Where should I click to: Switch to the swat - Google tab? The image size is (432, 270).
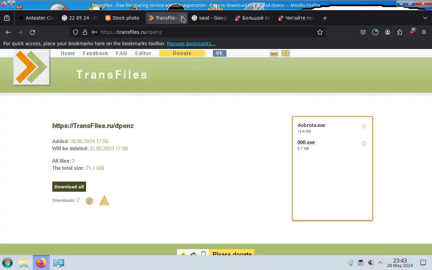coord(209,18)
